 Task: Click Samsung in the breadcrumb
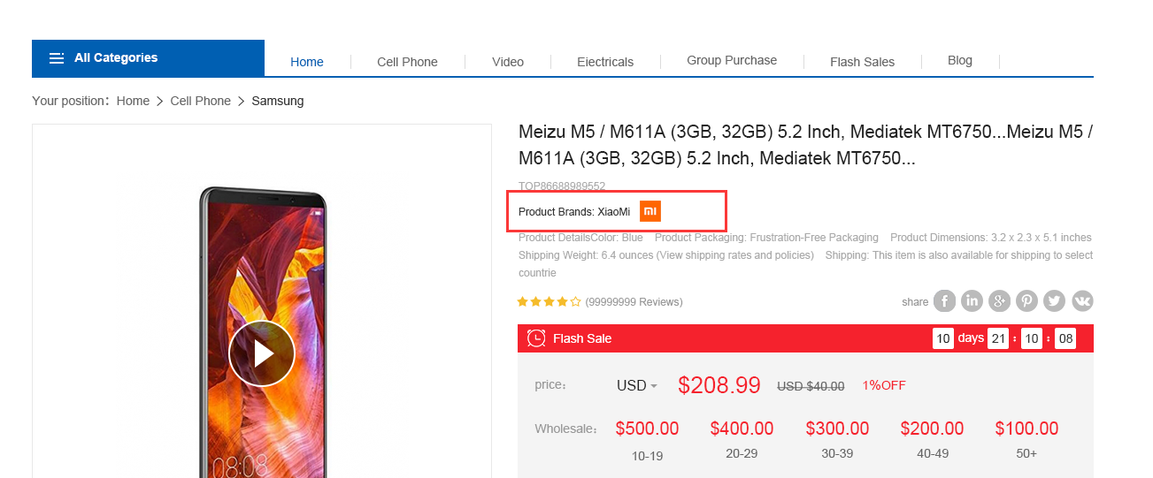pyautogui.click(x=278, y=102)
